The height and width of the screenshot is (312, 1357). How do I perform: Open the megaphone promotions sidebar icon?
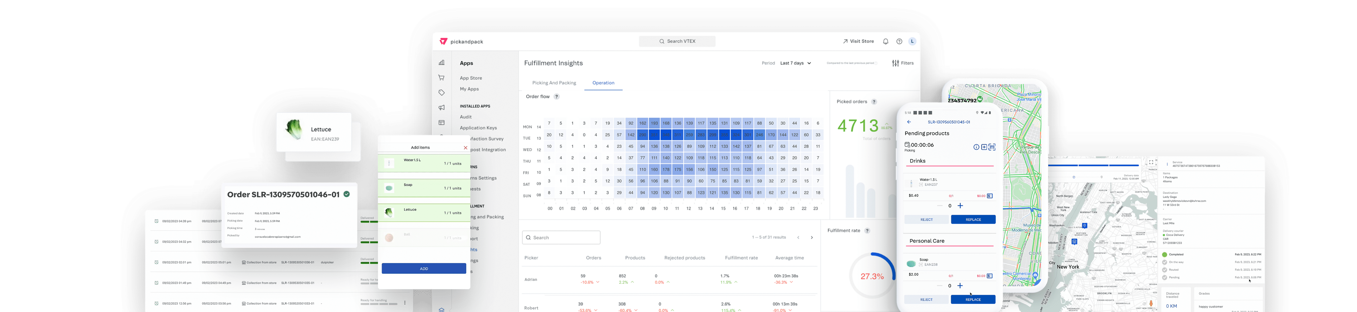point(441,107)
